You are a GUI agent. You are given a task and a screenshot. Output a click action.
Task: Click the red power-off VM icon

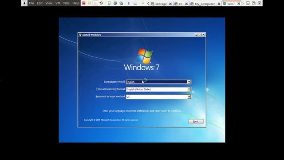pyautogui.click(x=84, y=3)
